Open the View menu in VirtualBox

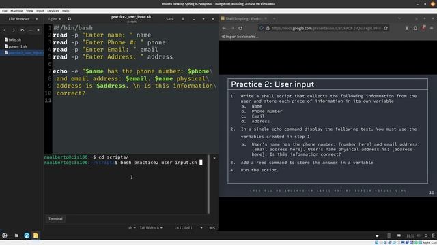pos(29,11)
